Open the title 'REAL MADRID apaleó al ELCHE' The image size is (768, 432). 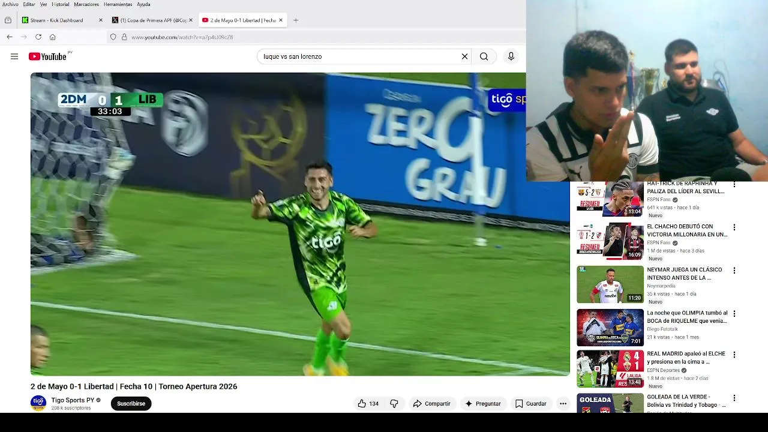[686, 358]
